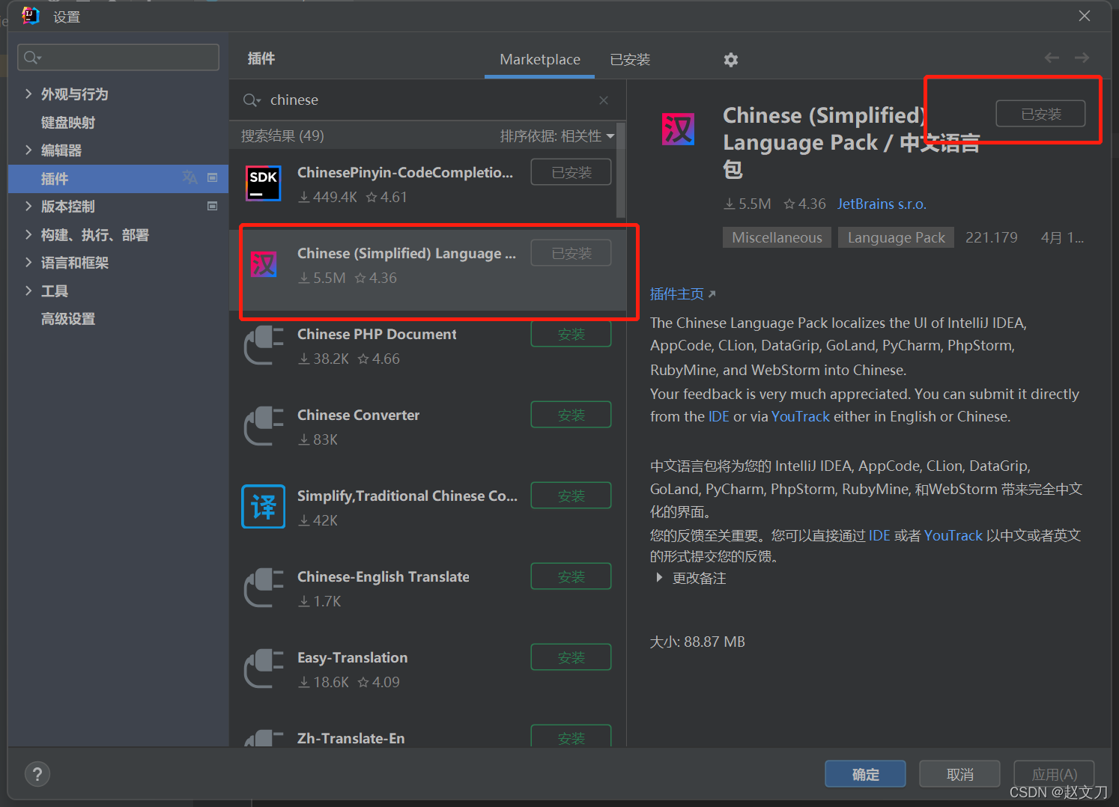Click the search magnifier in plugin search
Viewport: 1119px width, 807px height.
pos(252,100)
